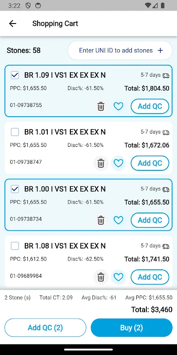Delete stone 01-09738747 using trash icon

point(101,163)
